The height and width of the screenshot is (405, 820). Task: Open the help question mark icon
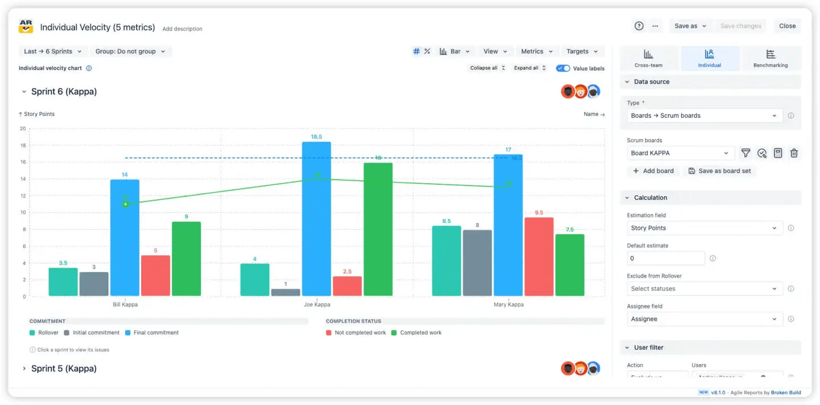click(x=638, y=26)
